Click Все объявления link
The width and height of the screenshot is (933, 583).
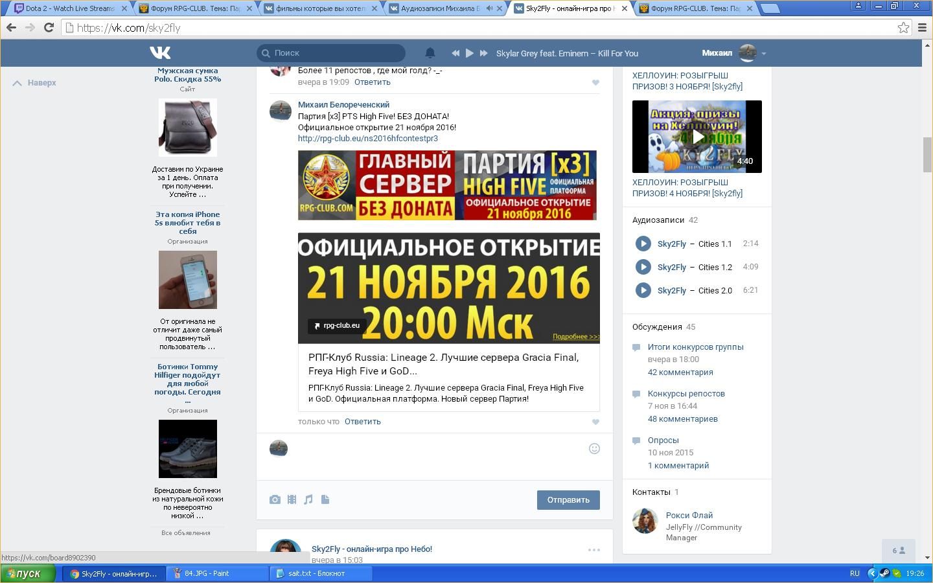coord(186,533)
